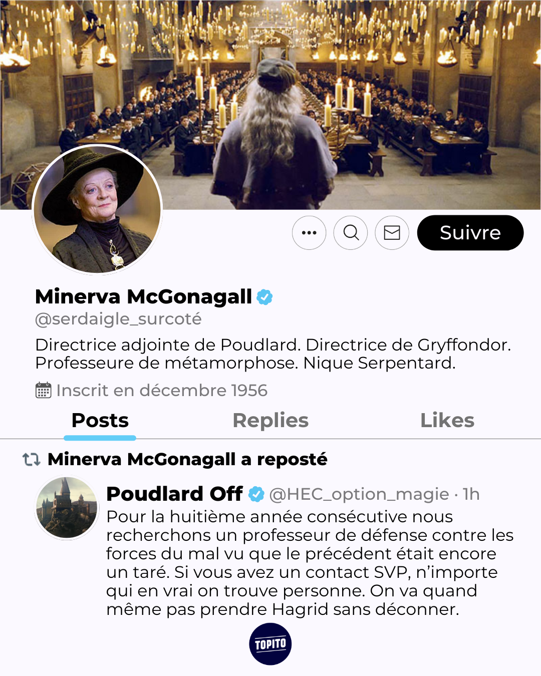Switch to the Likes tab

(x=447, y=421)
